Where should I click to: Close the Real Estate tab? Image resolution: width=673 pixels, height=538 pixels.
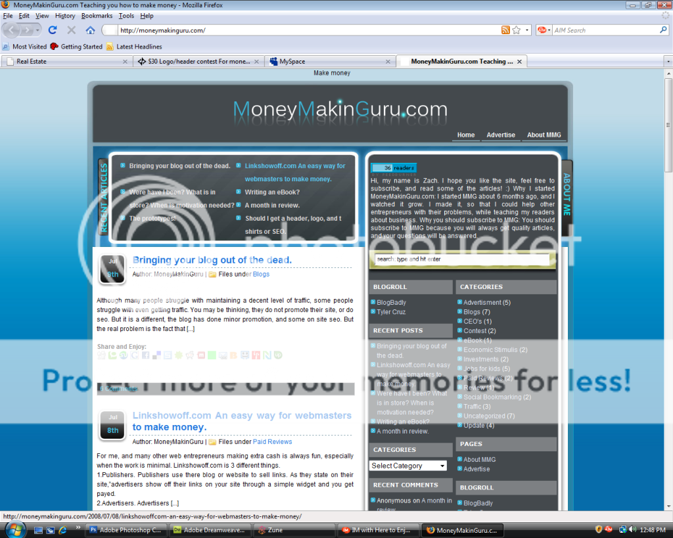click(125, 62)
